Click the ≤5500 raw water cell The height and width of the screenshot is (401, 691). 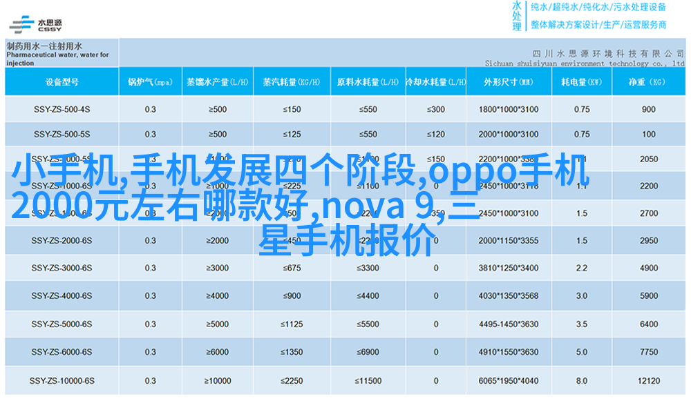click(368, 324)
